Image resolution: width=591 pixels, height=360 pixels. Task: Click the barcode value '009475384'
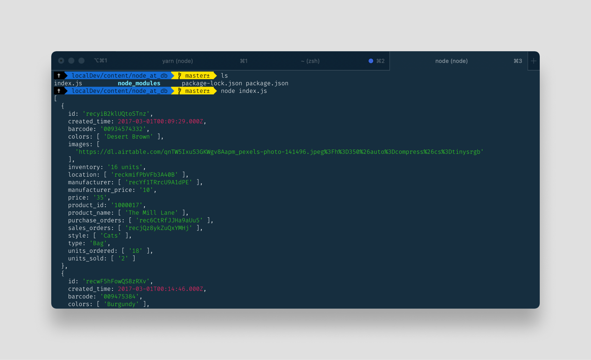tap(120, 296)
